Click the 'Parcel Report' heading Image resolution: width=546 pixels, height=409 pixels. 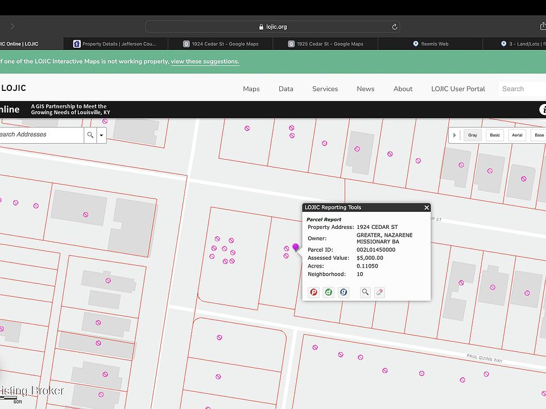[x=324, y=219]
